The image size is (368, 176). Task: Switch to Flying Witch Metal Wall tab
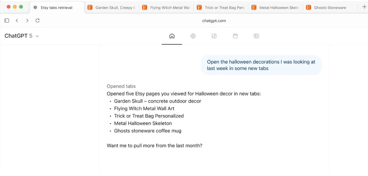pos(167,7)
